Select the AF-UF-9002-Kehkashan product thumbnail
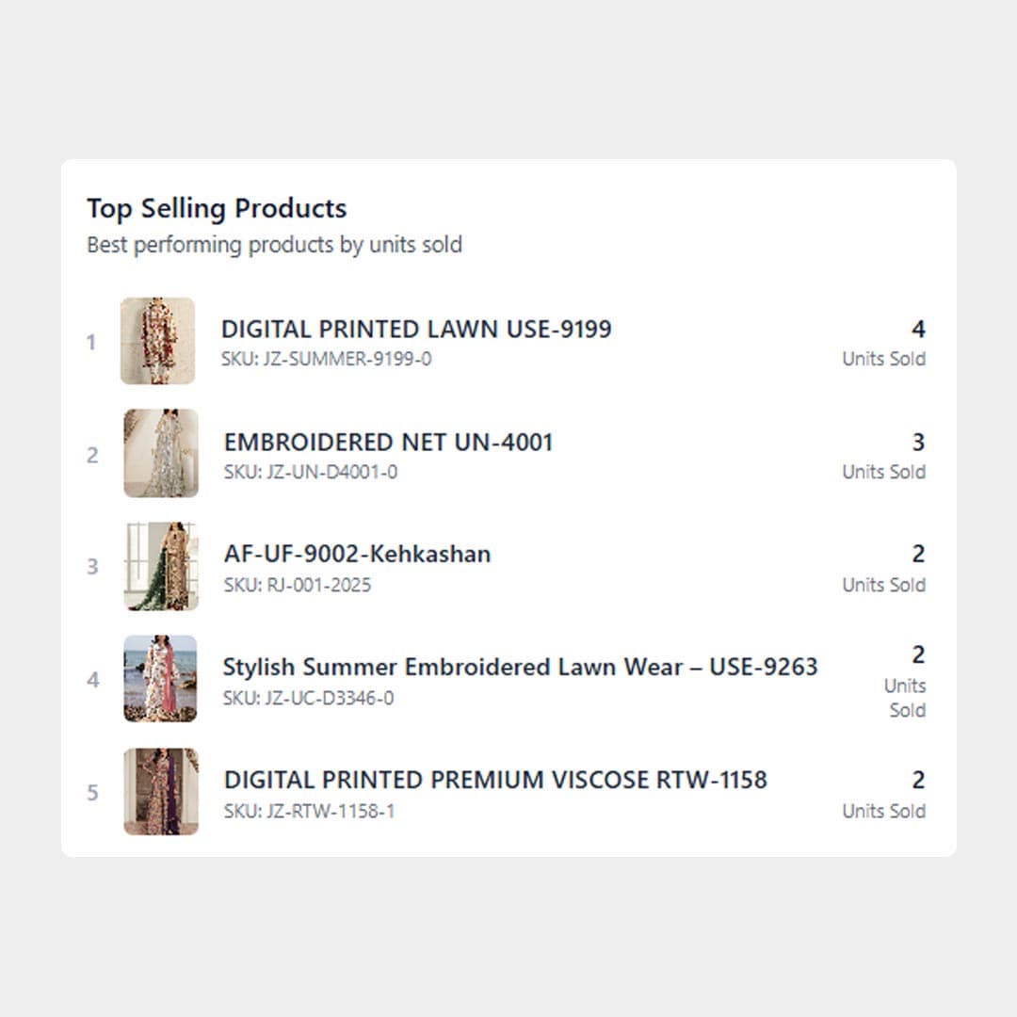 (x=161, y=566)
